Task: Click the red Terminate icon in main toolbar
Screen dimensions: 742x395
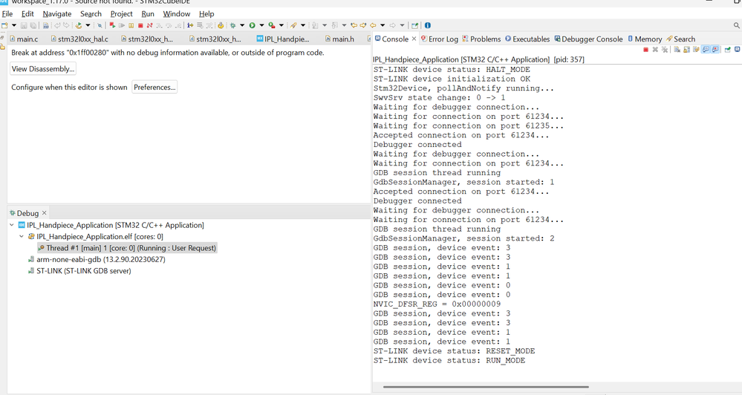Action: tap(140, 25)
